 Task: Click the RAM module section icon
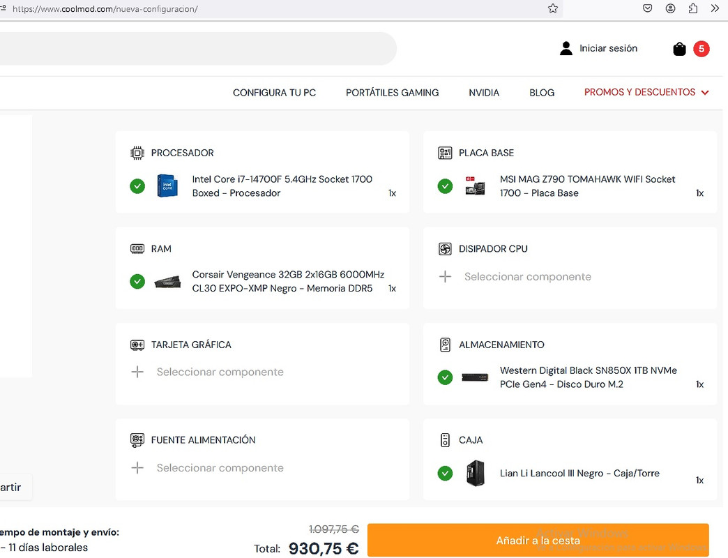[137, 249]
